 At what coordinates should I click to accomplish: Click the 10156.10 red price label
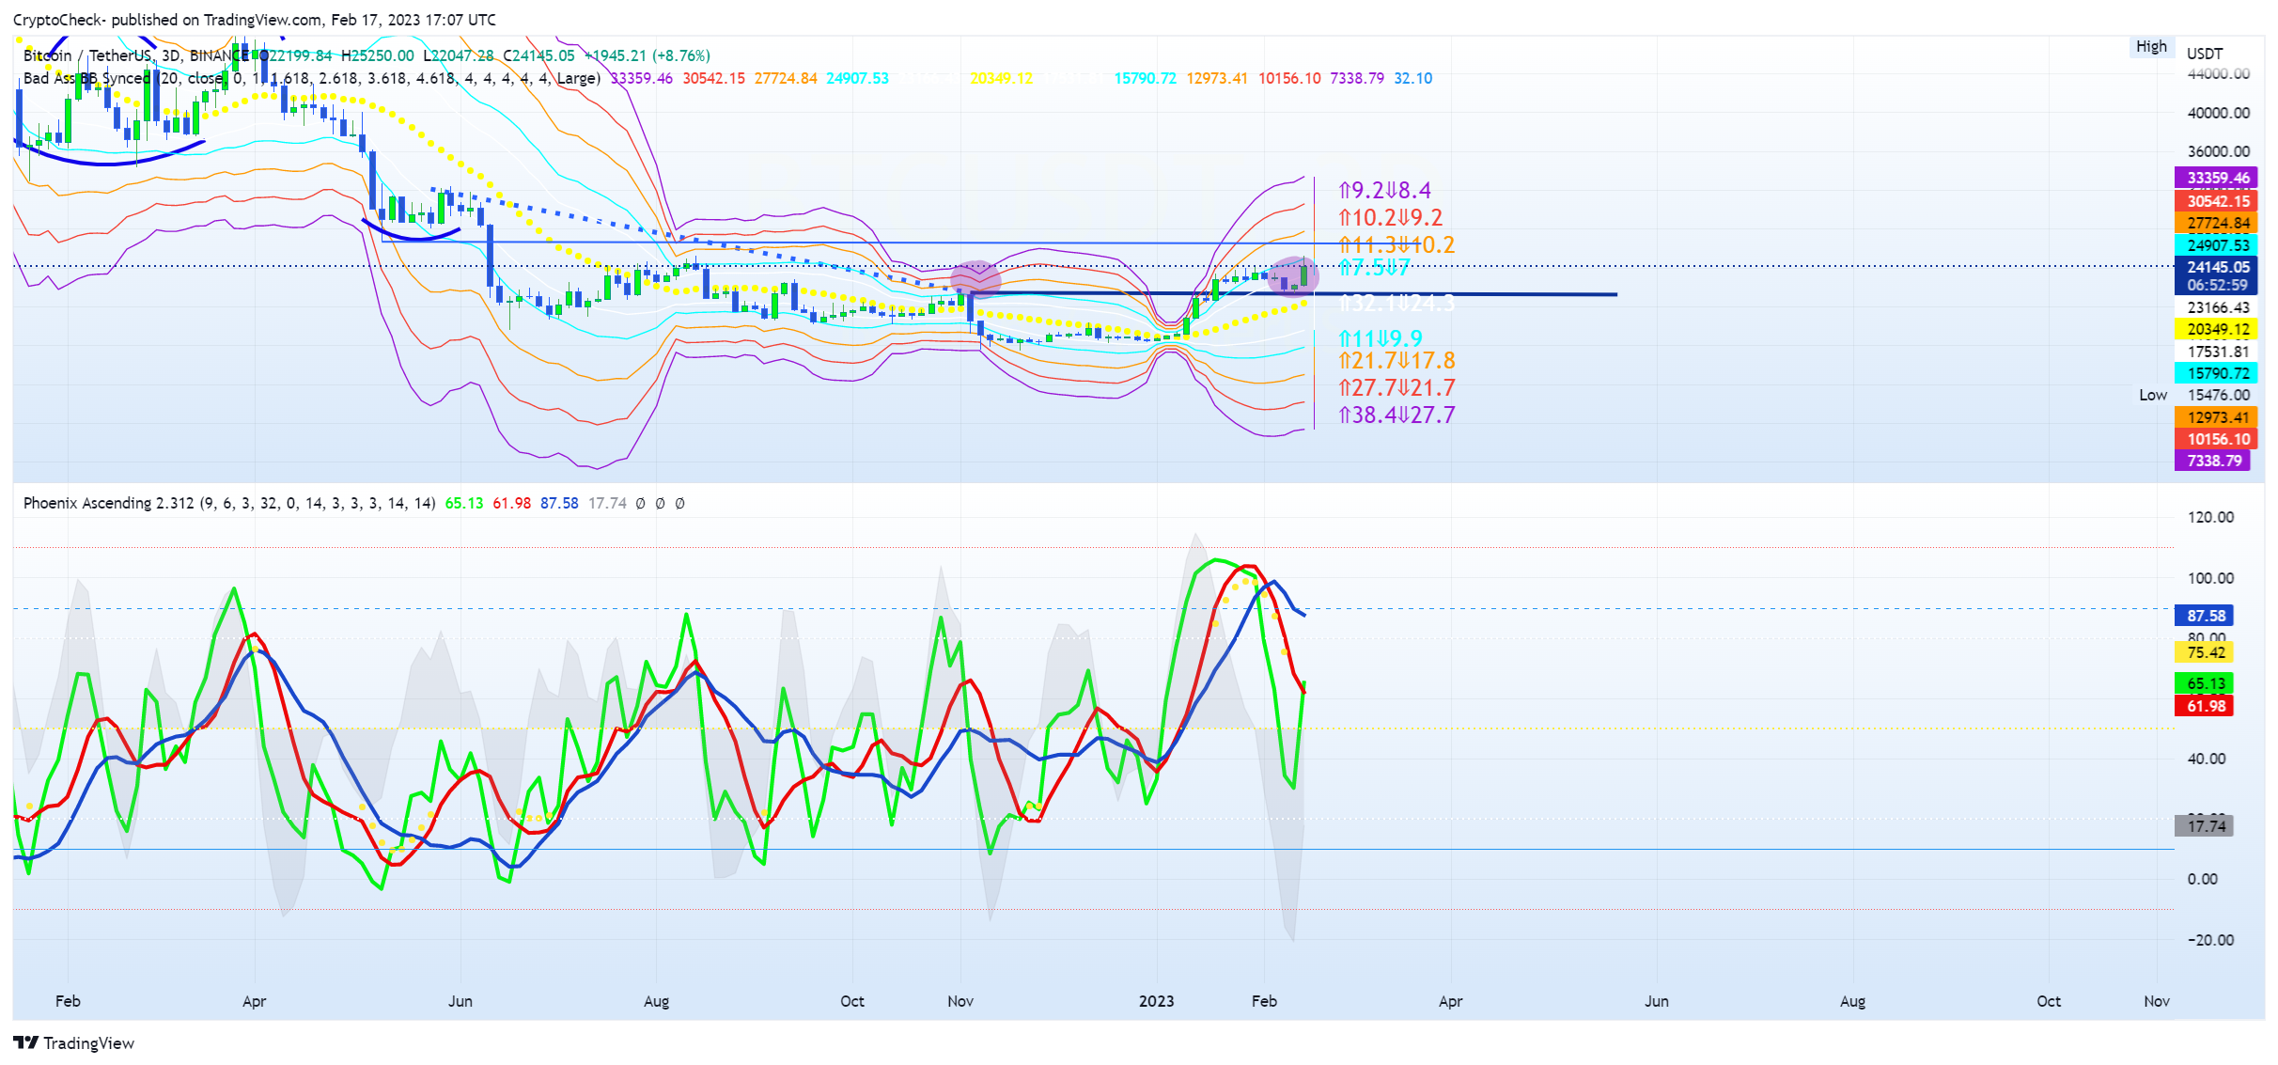2215,439
